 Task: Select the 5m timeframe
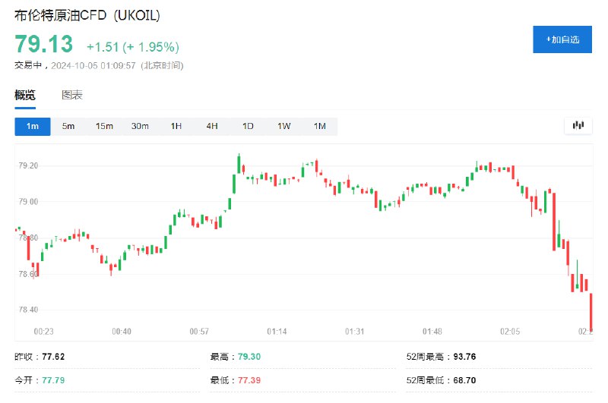coord(68,126)
